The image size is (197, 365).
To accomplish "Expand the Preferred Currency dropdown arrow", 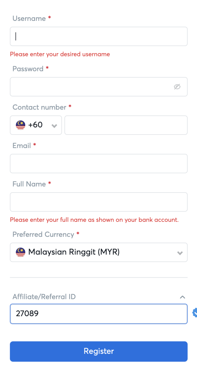I will coord(180,253).
